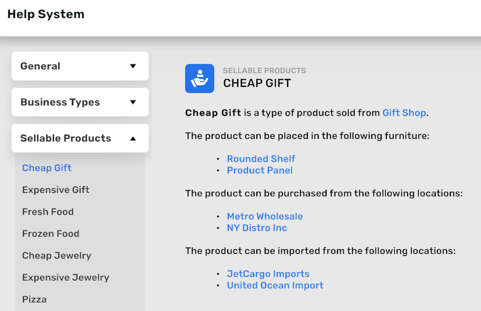Screen dimensions: 481x311
Task: Visit the NY Distro Inc link
Action: pyautogui.click(x=257, y=228)
